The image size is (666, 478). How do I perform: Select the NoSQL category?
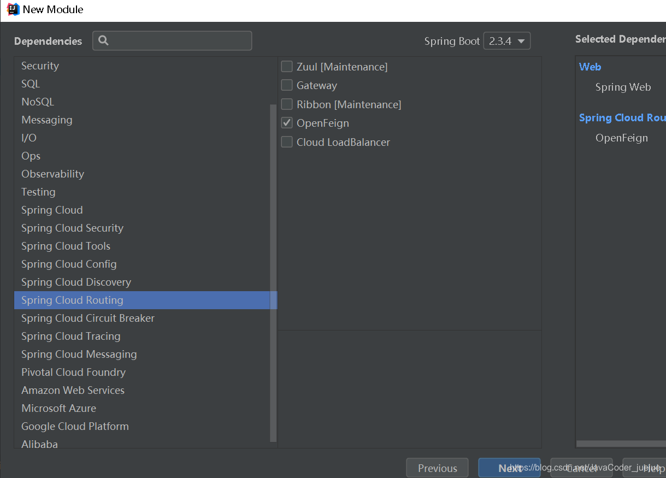click(143, 102)
